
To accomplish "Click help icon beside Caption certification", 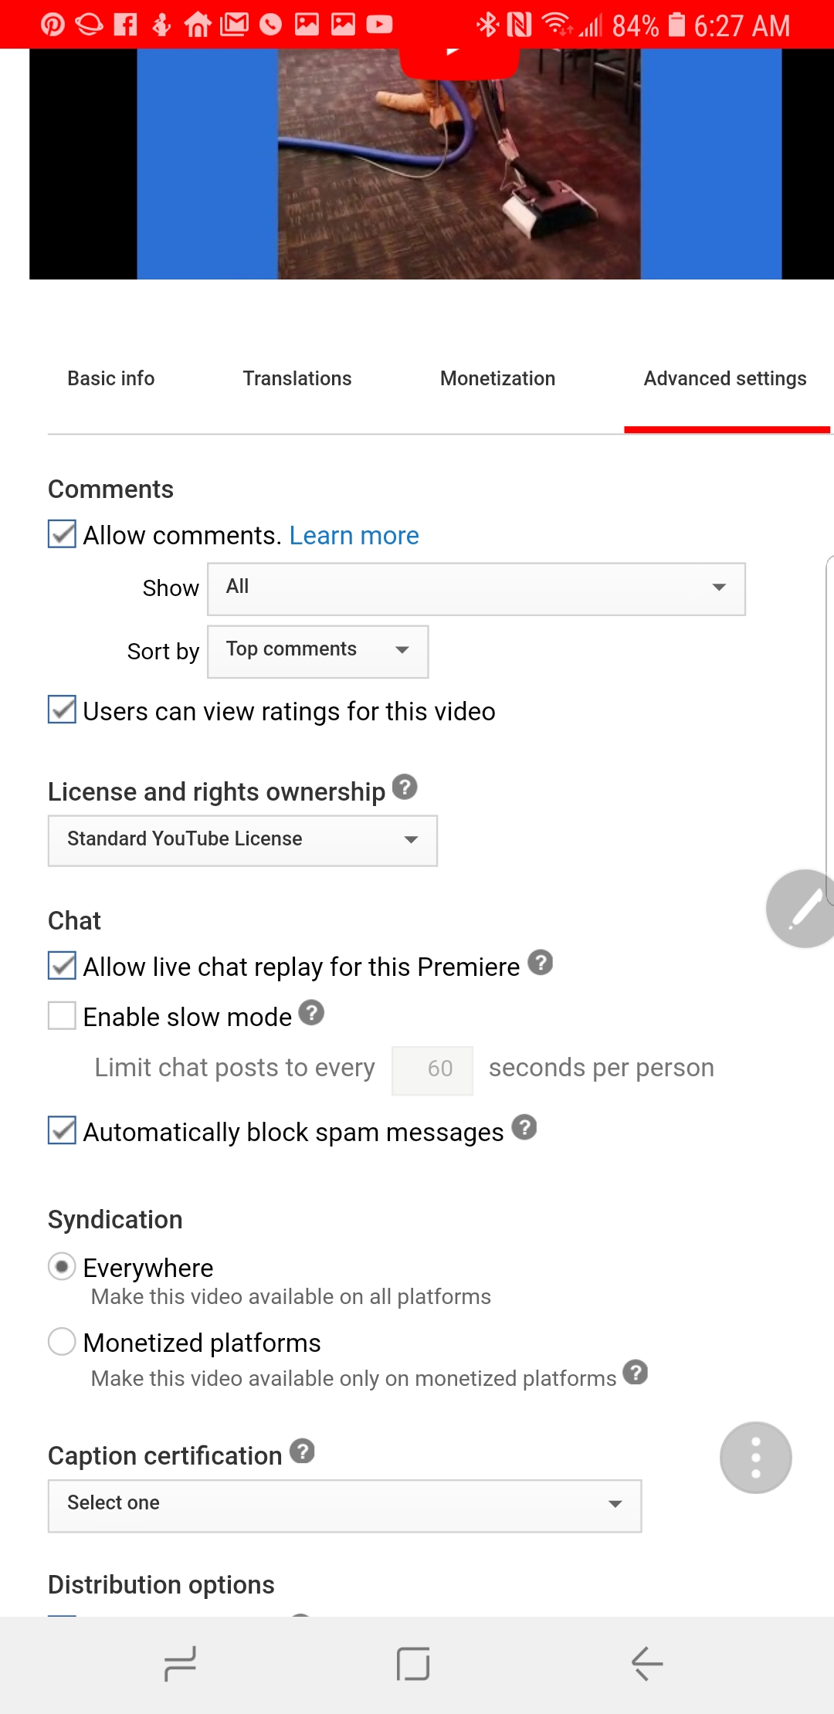I will pos(303,1451).
